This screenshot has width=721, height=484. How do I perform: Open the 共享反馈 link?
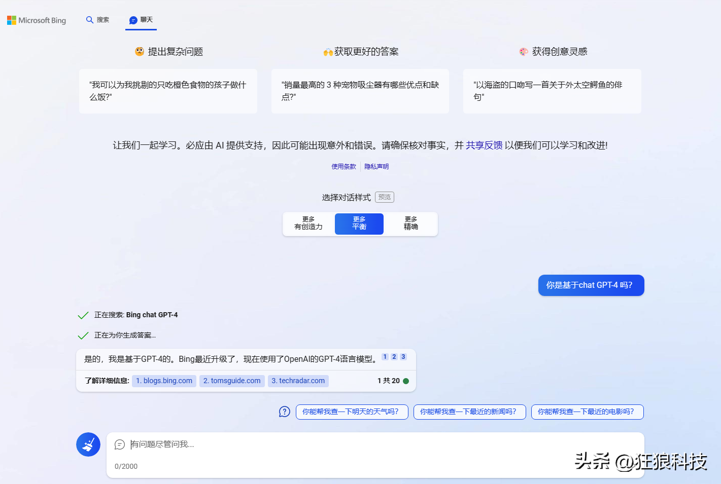pos(484,145)
